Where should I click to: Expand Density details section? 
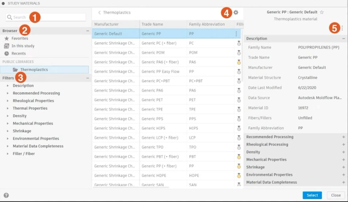click(x=344, y=152)
